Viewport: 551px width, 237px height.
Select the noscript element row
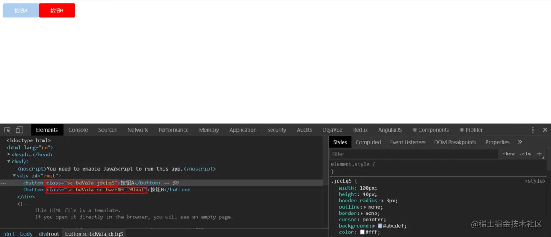pos(161,169)
